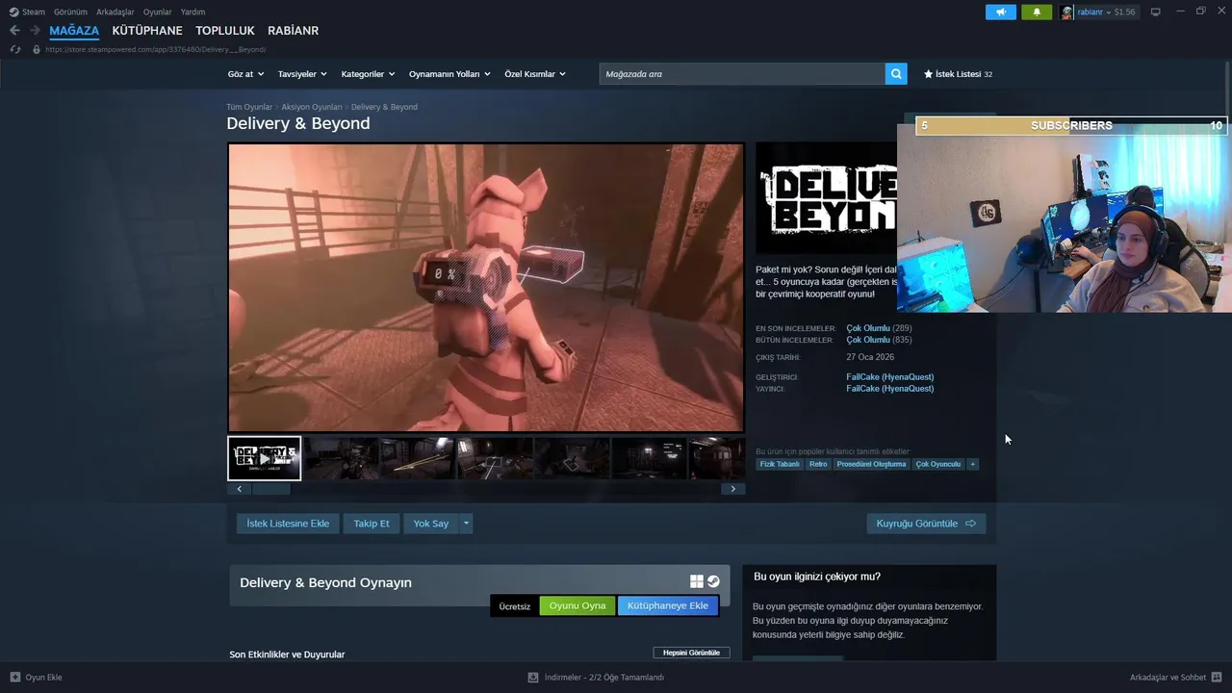This screenshot has height=693, width=1232.
Task: Select the Fizik Tabanlı tag
Action: 780,464
